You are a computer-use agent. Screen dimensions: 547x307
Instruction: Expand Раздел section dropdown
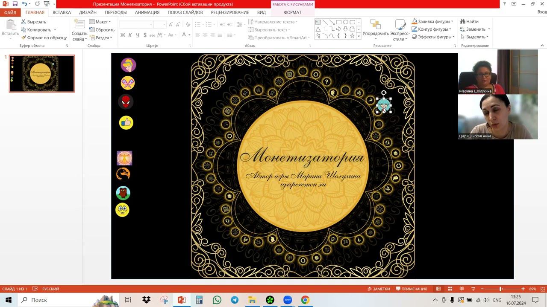click(101, 38)
